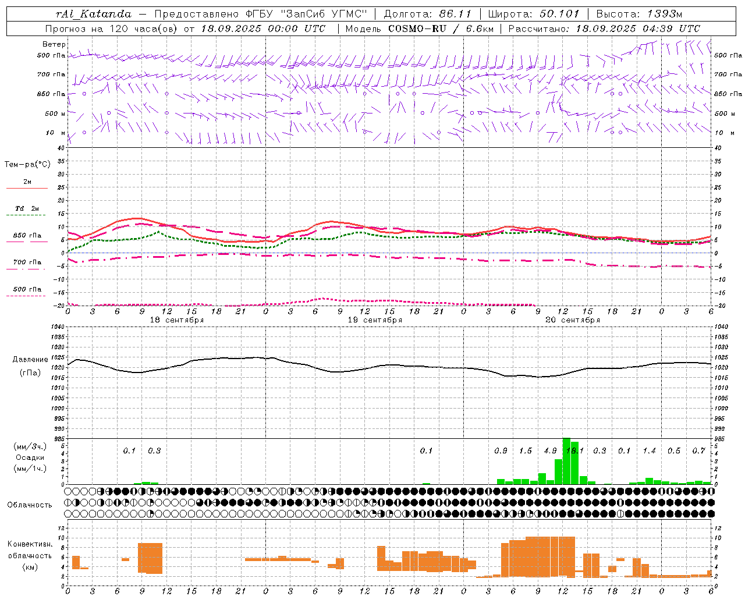Click the '(мм/3ч.)' precipitation unit label
The height and width of the screenshot is (596, 745).
(x=30, y=446)
